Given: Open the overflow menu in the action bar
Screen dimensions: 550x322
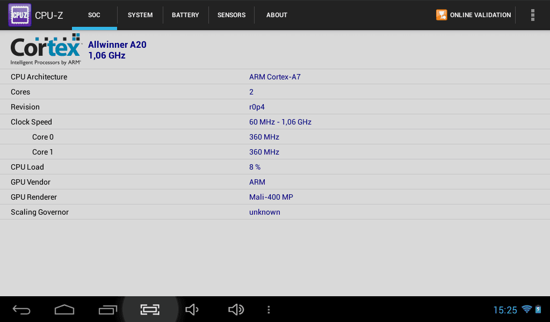Looking at the screenshot, I should (532, 15).
